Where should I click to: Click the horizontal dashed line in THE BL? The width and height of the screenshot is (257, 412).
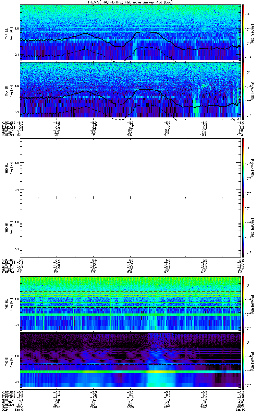click(x=130, y=292)
